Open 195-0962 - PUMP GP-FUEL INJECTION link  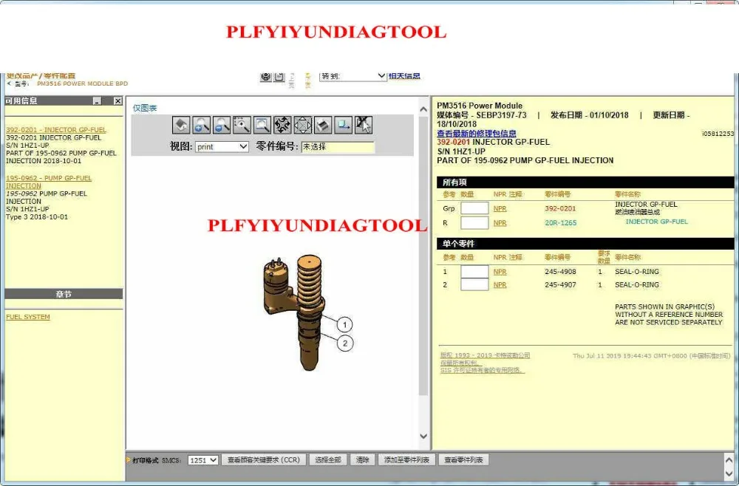pyautogui.click(x=49, y=182)
